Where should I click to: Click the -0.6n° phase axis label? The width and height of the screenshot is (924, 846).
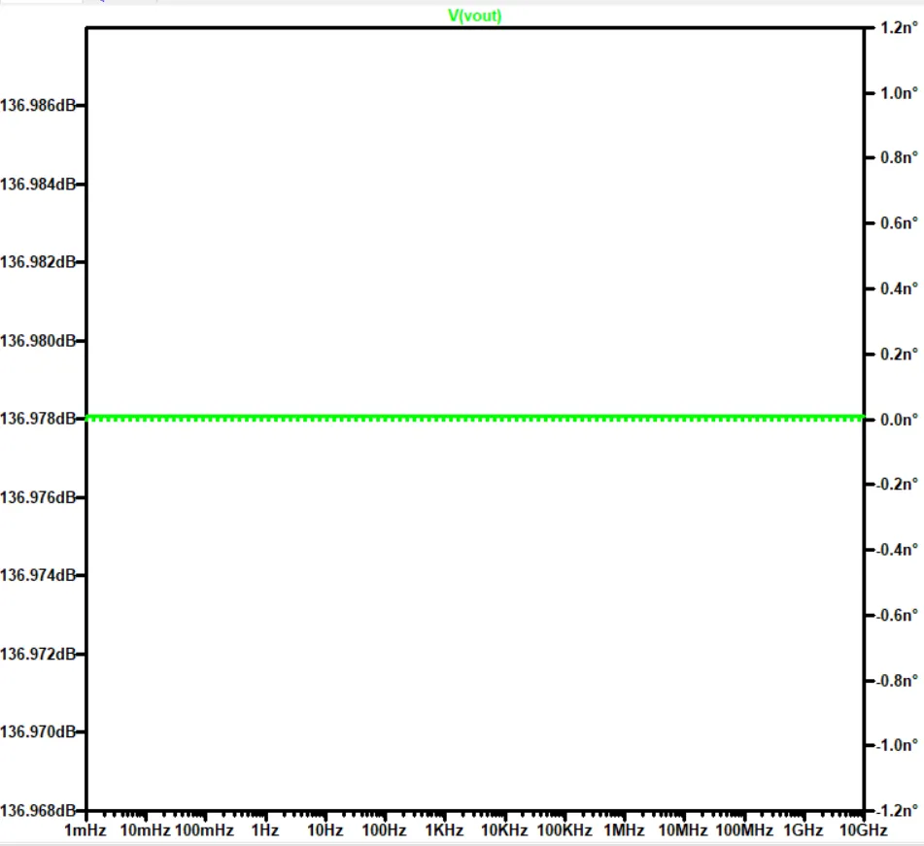pos(897,615)
